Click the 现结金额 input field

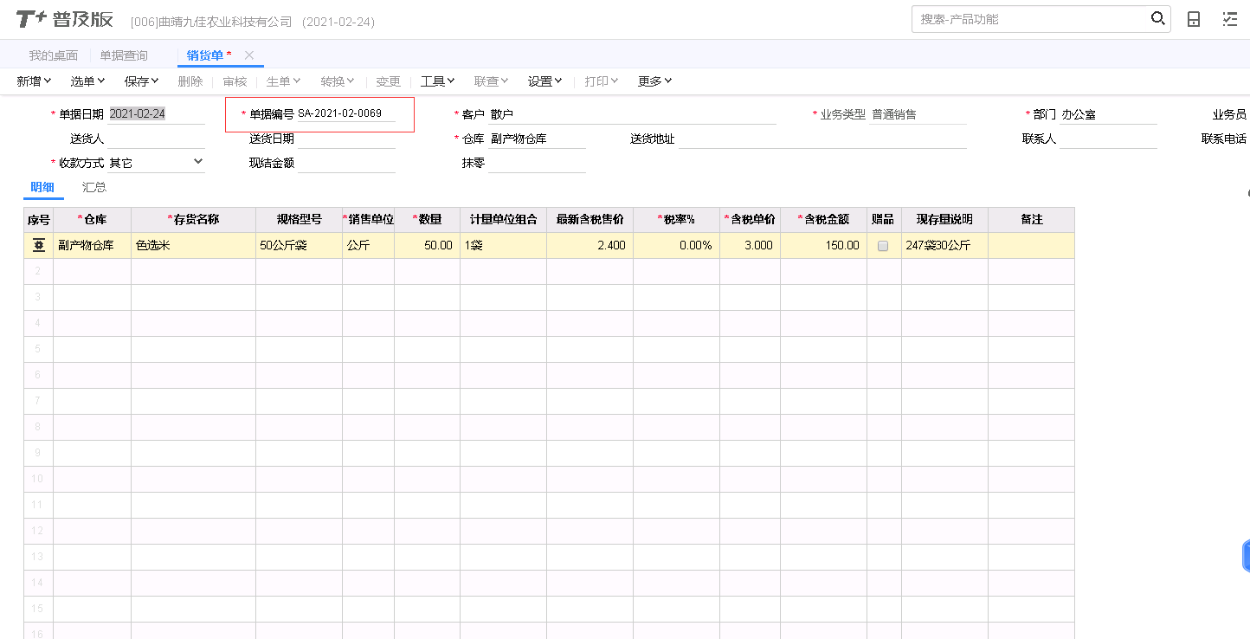(x=346, y=163)
